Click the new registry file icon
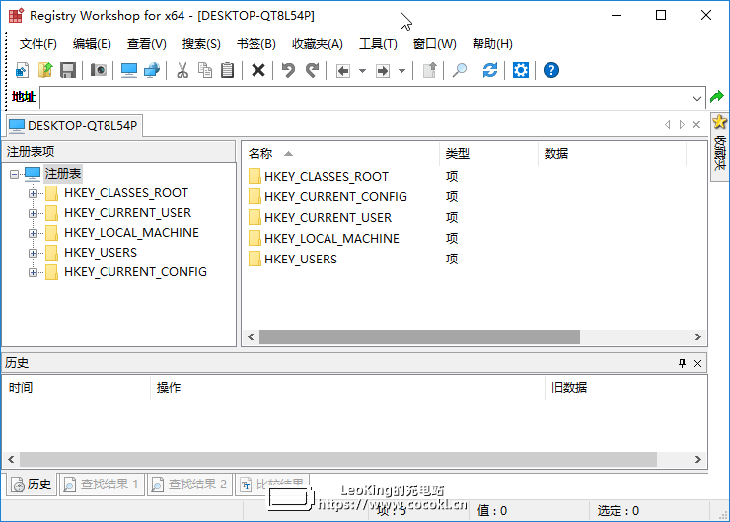This screenshot has width=730, height=522. [22, 70]
